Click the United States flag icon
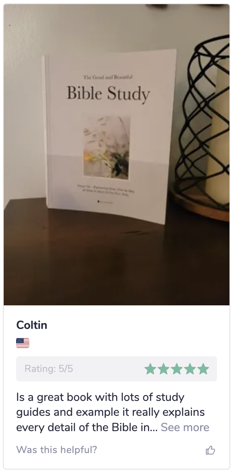 click(x=23, y=343)
